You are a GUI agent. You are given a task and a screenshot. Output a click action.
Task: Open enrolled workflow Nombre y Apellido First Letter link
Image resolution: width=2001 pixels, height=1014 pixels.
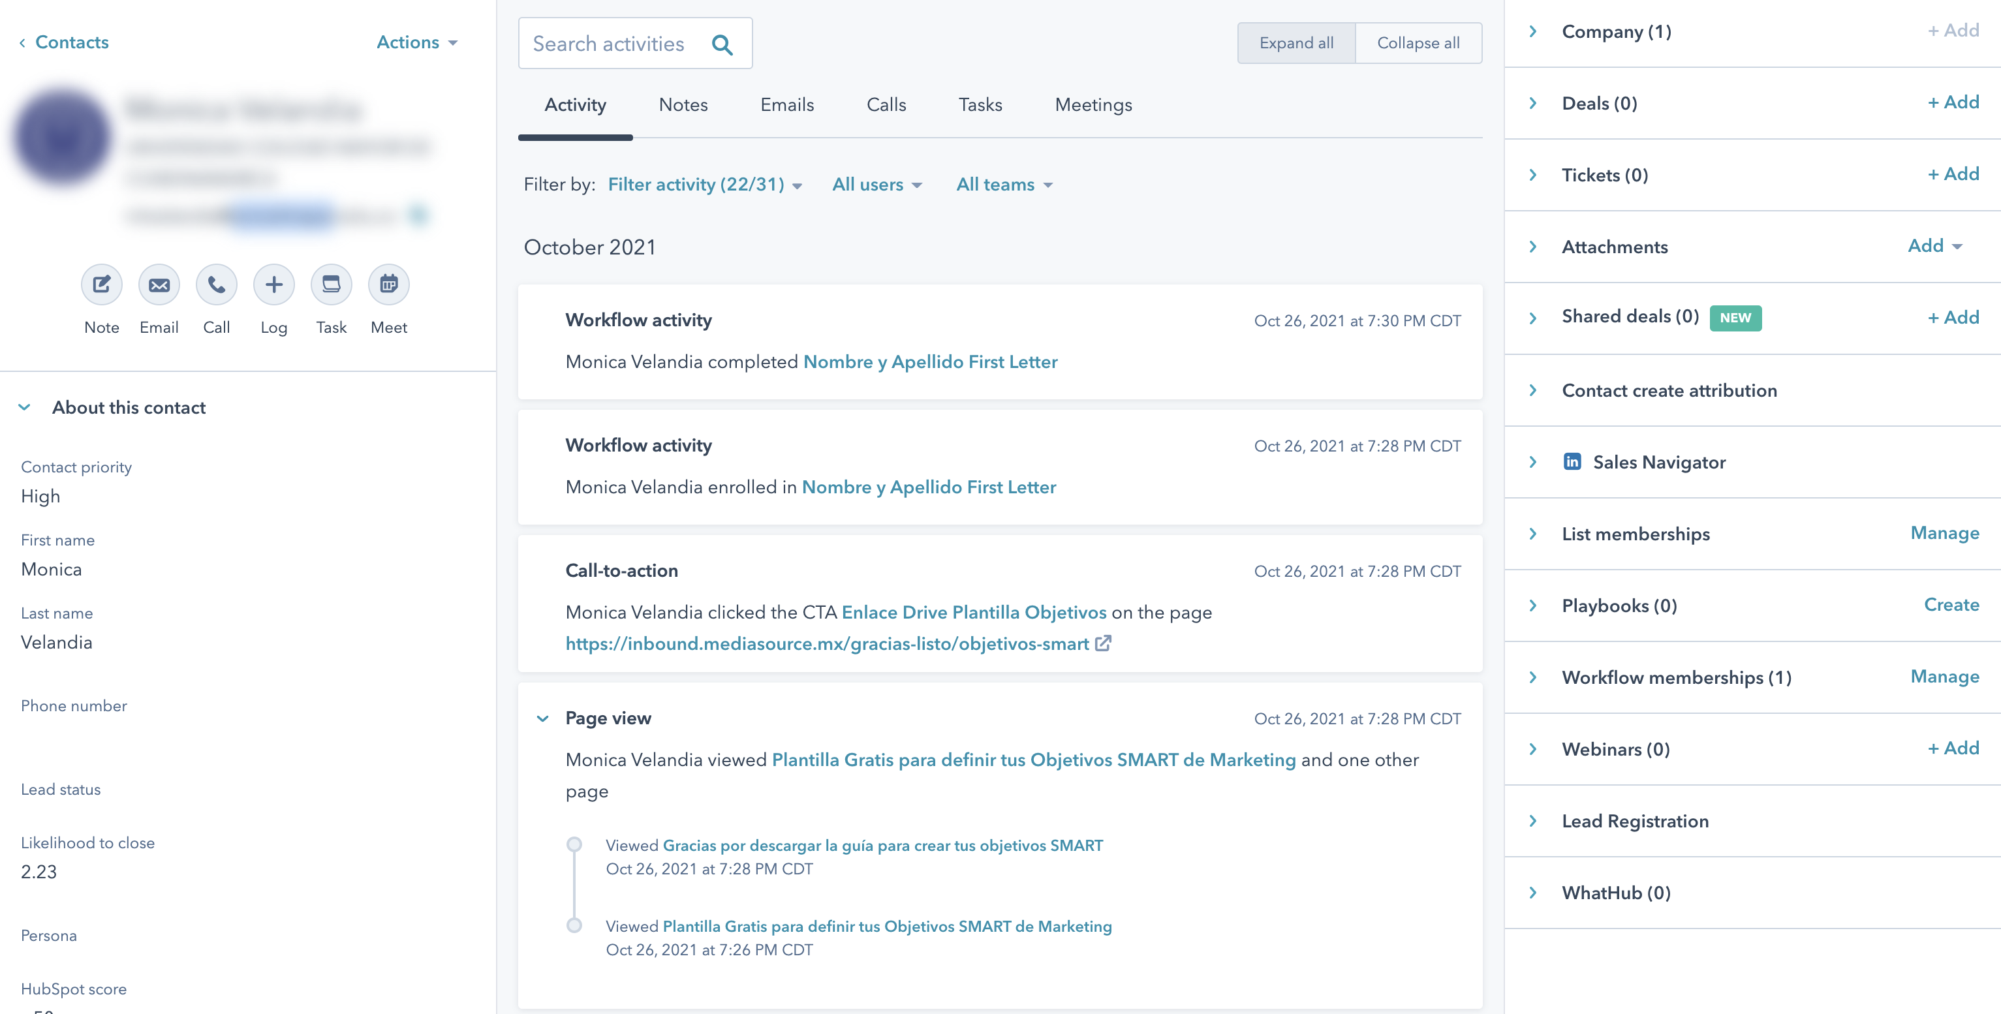tap(928, 487)
